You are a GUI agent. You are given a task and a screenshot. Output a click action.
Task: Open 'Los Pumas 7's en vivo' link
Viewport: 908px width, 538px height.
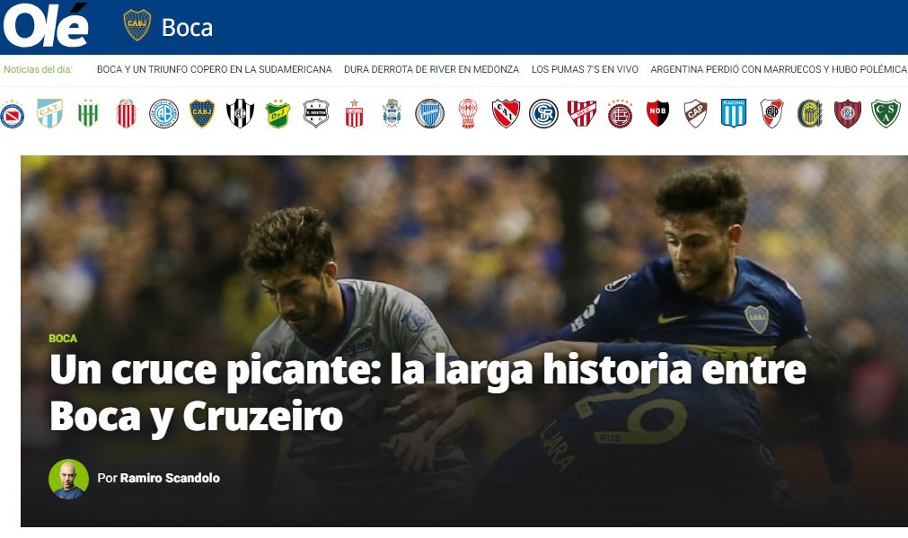click(x=585, y=69)
